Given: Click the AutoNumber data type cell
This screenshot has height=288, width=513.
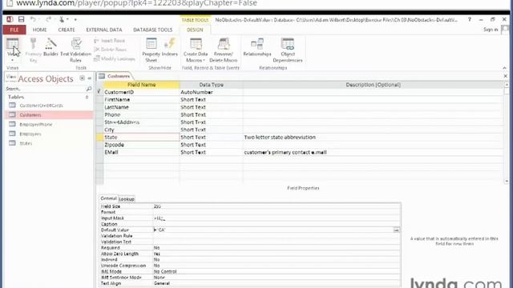Looking at the screenshot, I should tap(211, 92).
